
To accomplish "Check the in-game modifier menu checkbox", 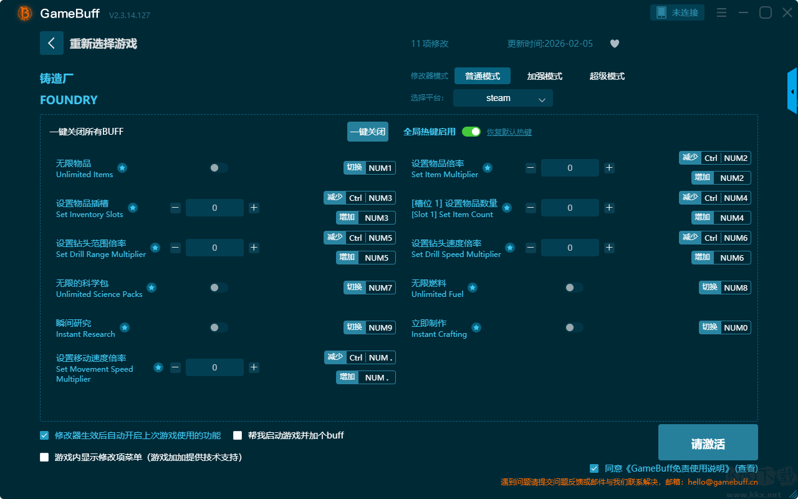I will [44, 457].
